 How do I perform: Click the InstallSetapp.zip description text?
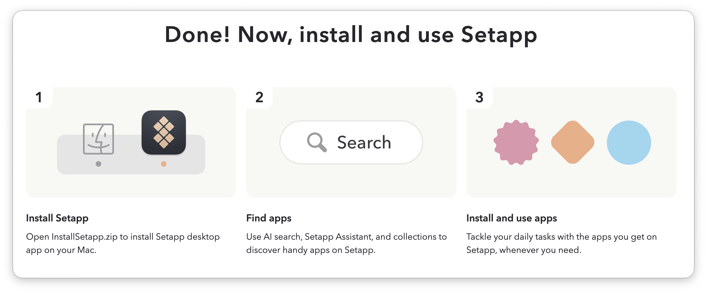(123, 243)
